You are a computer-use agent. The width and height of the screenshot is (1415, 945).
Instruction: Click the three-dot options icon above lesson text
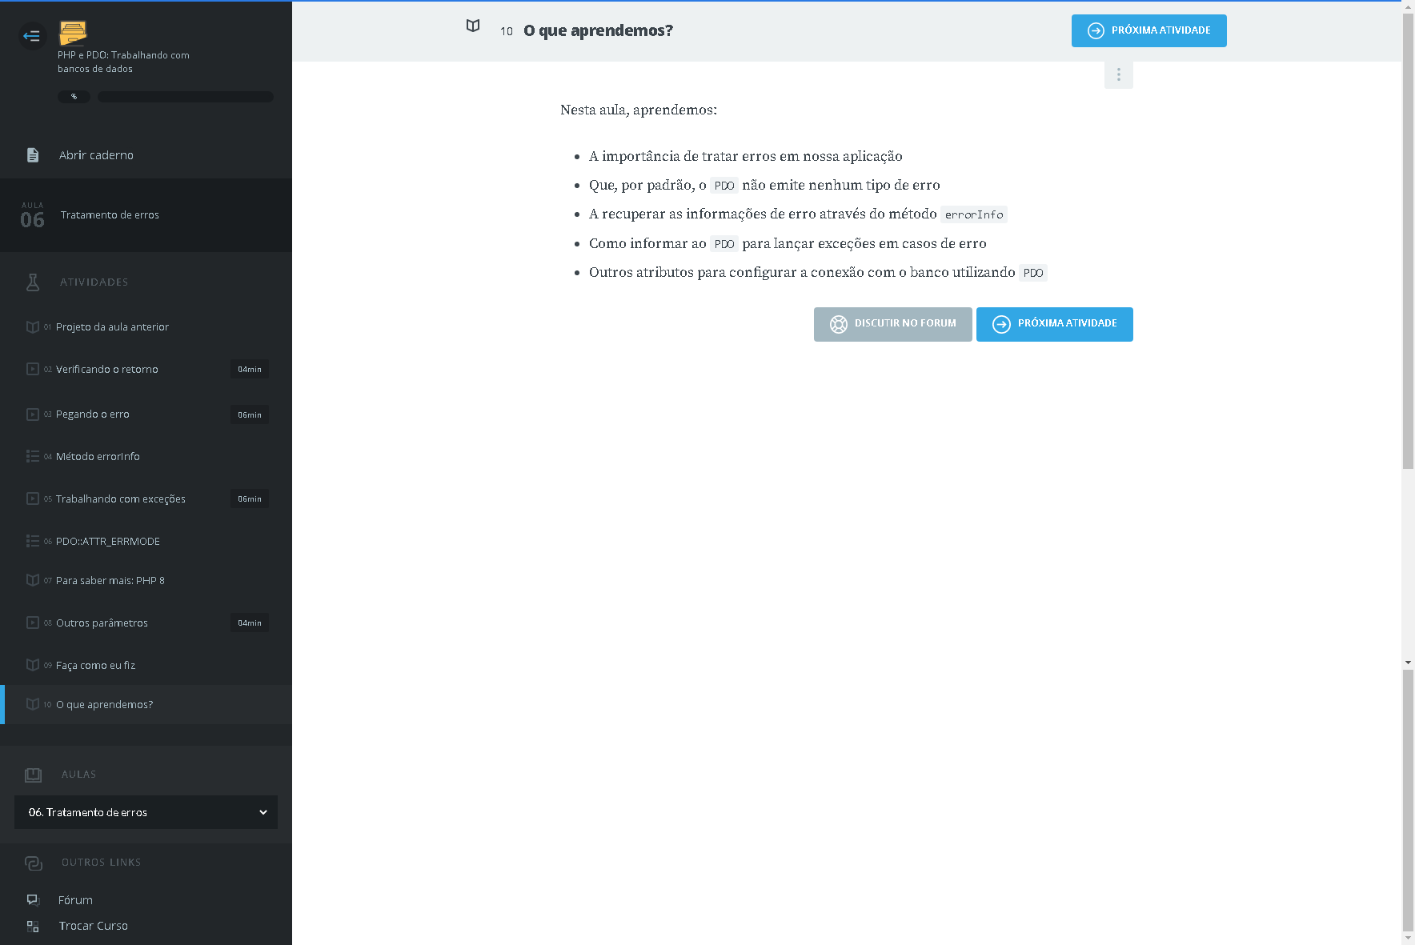coord(1118,74)
